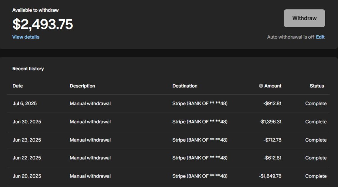Click Complete status for Jun 22 withdrawal

click(x=316, y=158)
